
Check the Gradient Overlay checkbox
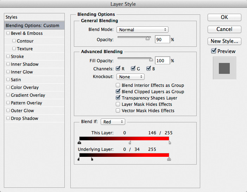pos(8,95)
